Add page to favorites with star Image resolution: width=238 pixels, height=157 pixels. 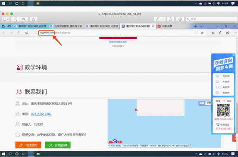(202, 33)
